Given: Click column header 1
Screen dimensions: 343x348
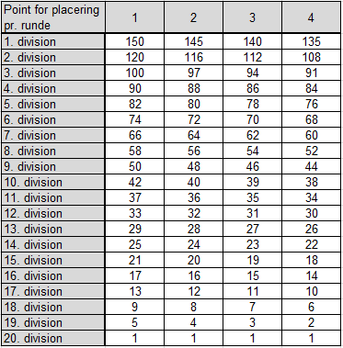Looking at the screenshot, I should (134, 17).
